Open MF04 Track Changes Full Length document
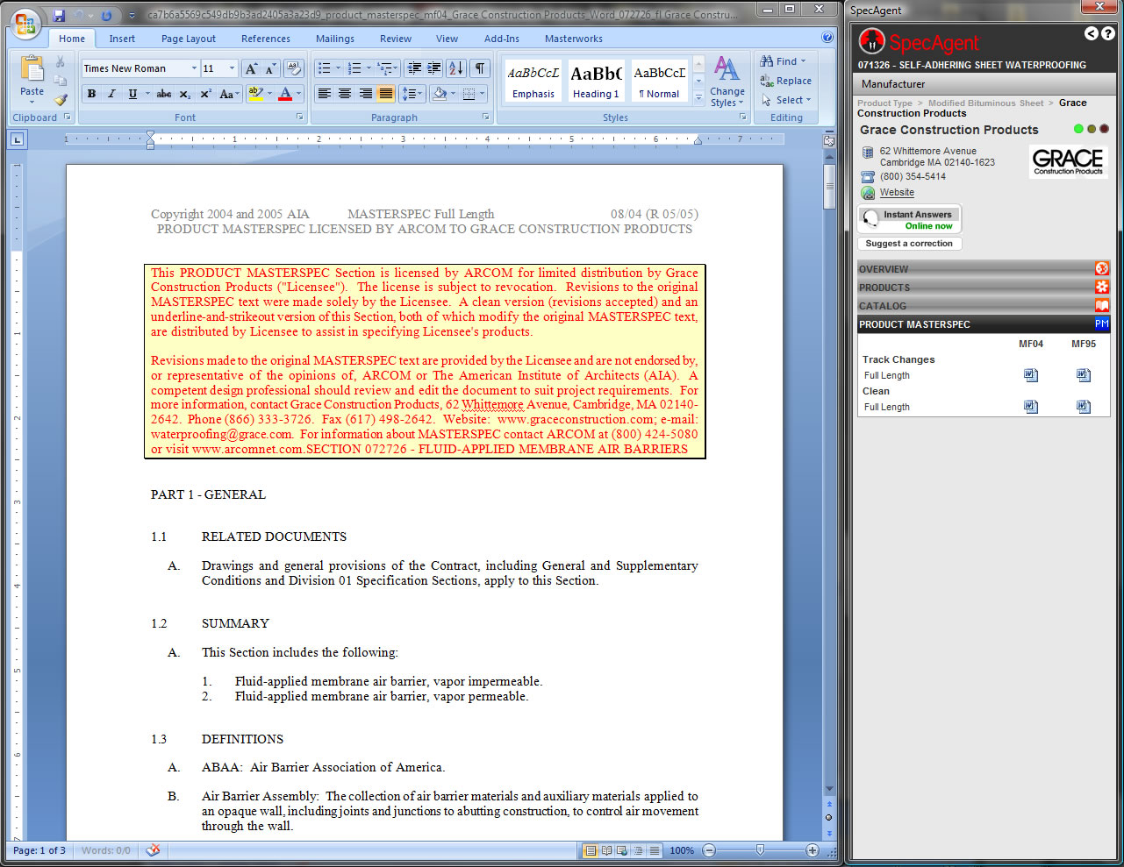The height and width of the screenshot is (867, 1124). click(1031, 375)
